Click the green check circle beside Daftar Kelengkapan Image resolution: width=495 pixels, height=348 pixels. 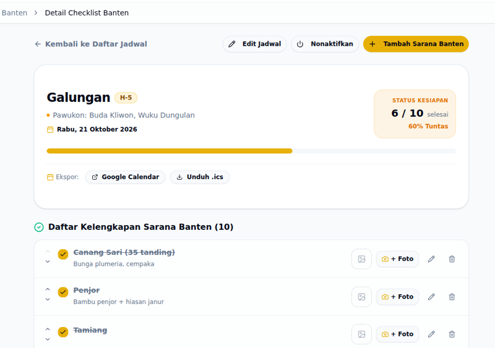(x=39, y=227)
